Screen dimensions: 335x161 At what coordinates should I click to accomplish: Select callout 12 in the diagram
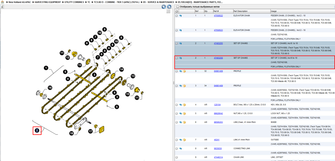pos(68,58)
